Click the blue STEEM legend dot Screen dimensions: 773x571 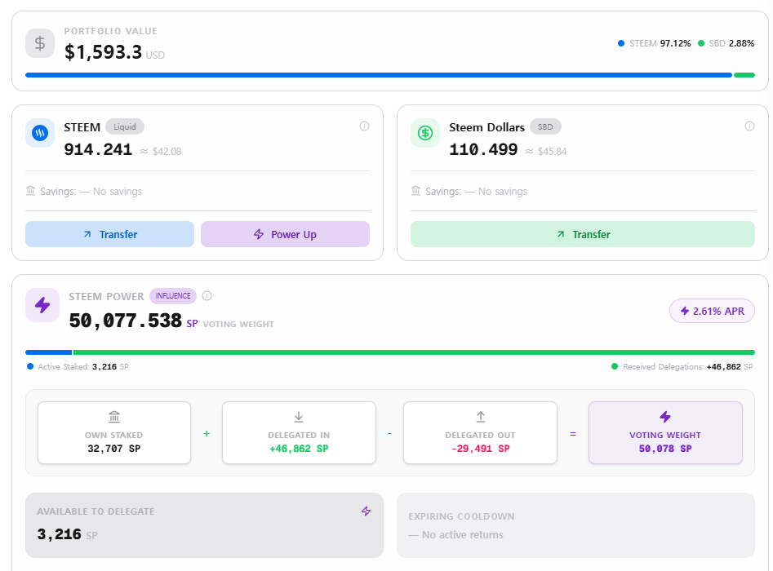pos(621,43)
